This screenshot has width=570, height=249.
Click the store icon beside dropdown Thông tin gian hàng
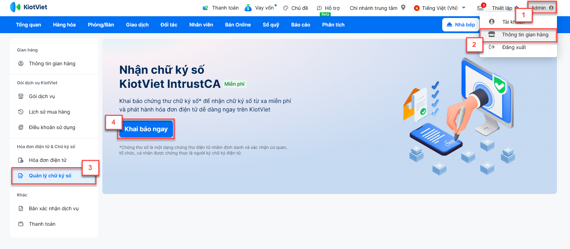coord(492,35)
